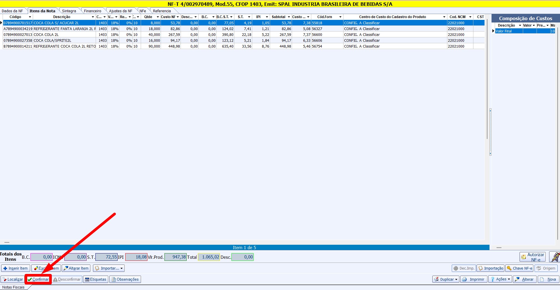Select the COCA COLA/SPRITE2L row
This screenshot has width=560, height=290.
coord(52,41)
